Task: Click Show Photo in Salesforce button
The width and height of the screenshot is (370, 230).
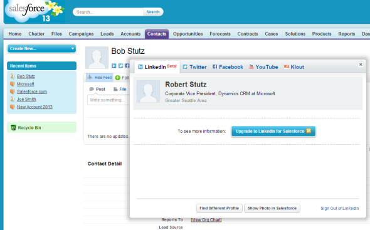Action: (x=272, y=208)
